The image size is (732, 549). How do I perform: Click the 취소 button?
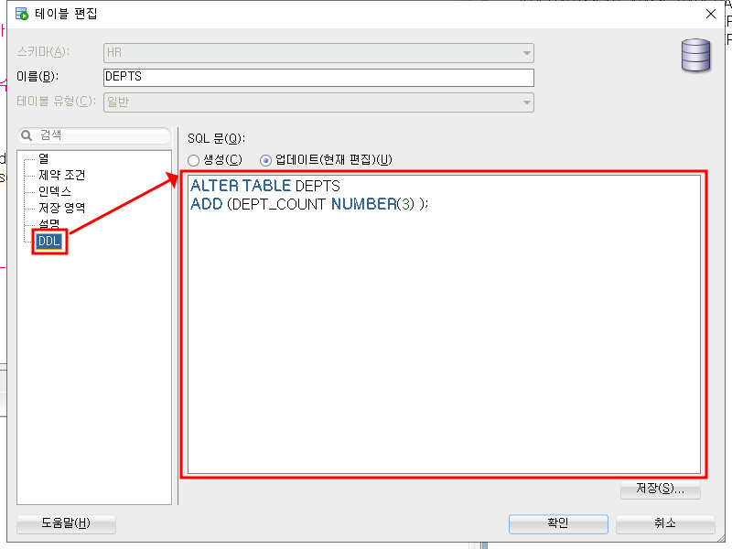click(665, 523)
